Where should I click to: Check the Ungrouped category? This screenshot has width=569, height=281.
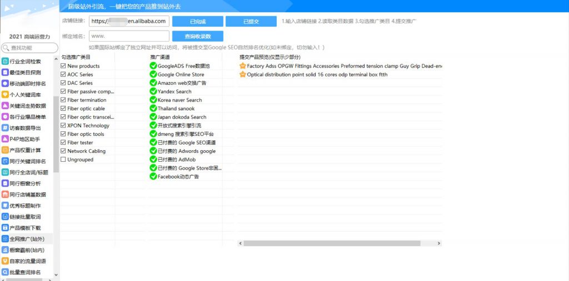click(63, 159)
